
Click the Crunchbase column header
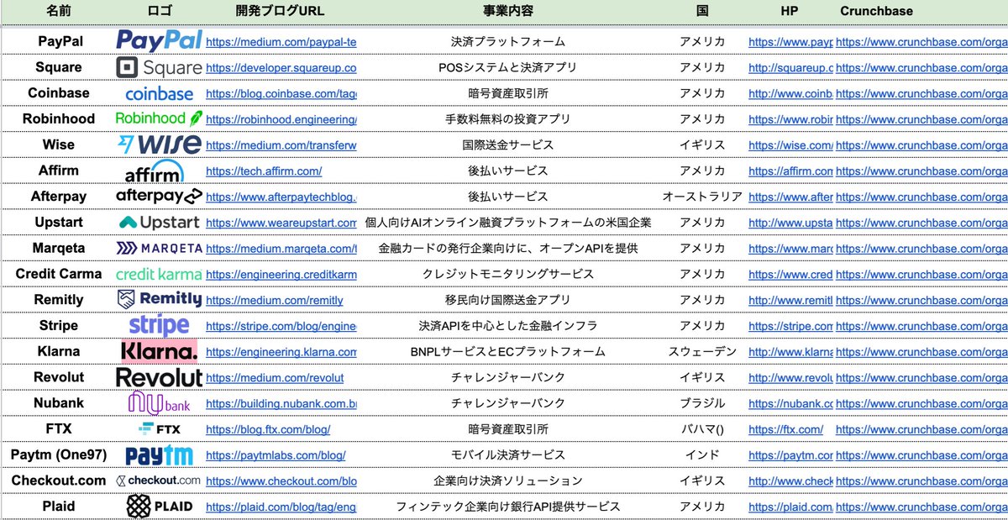(876, 12)
